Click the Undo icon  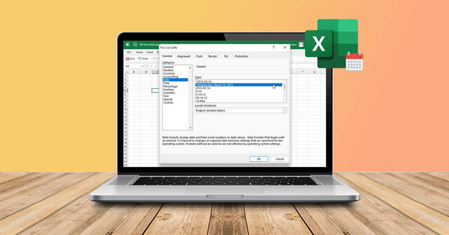[140, 59]
